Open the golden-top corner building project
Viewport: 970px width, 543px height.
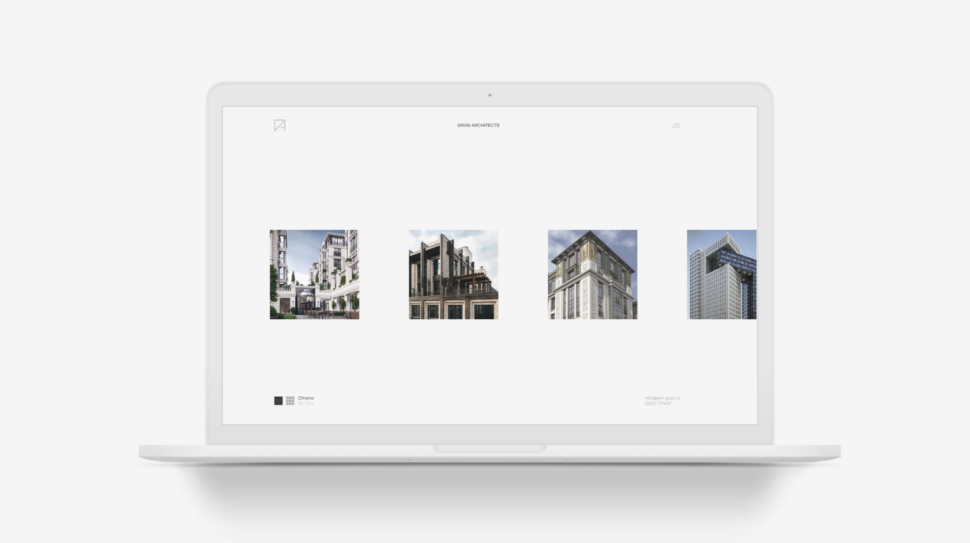coord(592,274)
